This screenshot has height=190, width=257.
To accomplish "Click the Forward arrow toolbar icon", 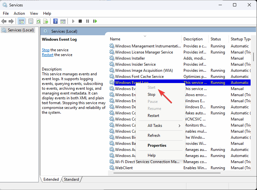I will click(11, 21).
